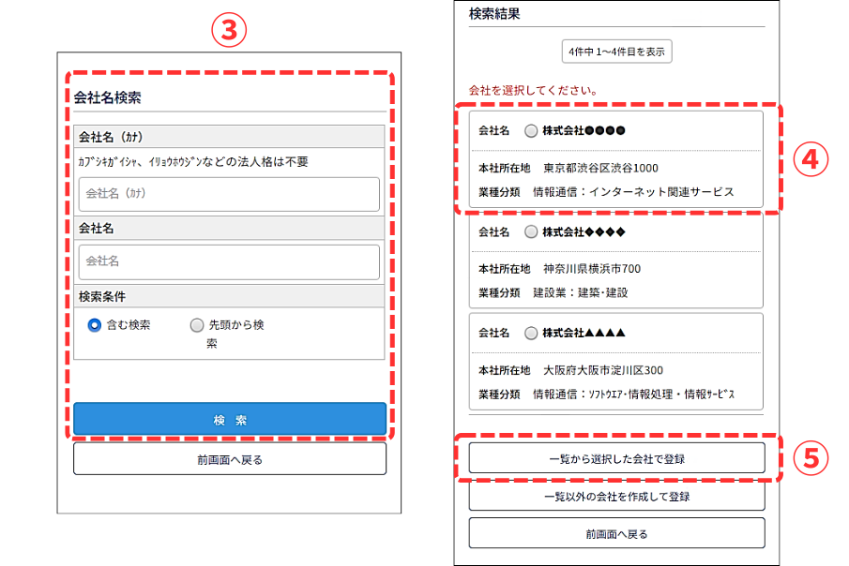Click 前画面へ戻る in the search results screen
Screen dimensions: 849x566
pos(616,533)
